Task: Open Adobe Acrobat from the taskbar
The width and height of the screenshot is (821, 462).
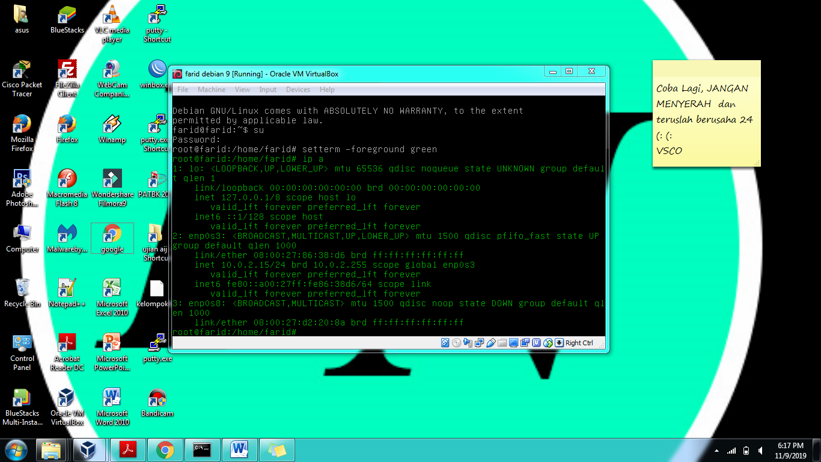Action: pyautogui.click(x=128, y=449)
